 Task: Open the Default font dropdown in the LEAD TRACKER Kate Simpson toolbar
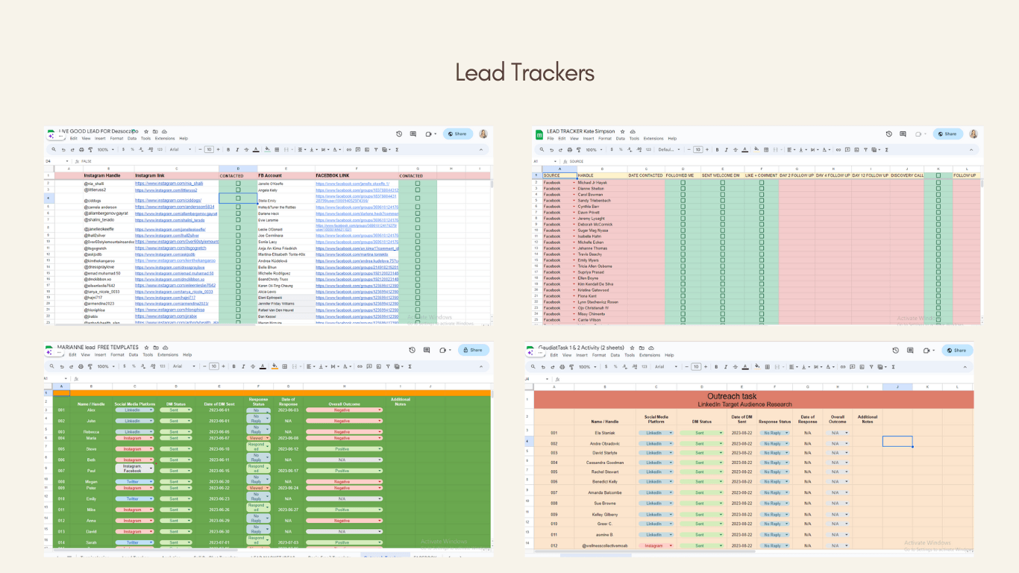[668, 149]
